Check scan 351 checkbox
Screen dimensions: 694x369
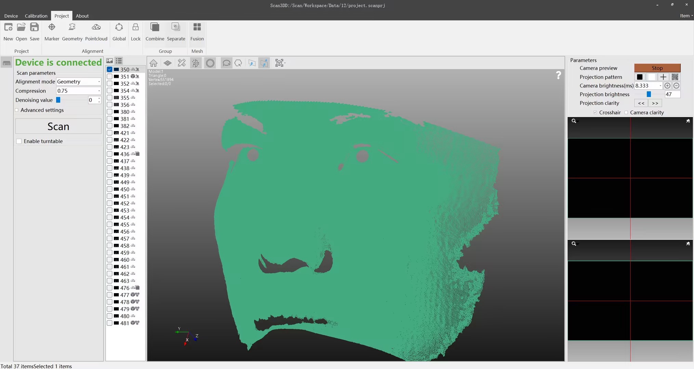tap(109, 77)
